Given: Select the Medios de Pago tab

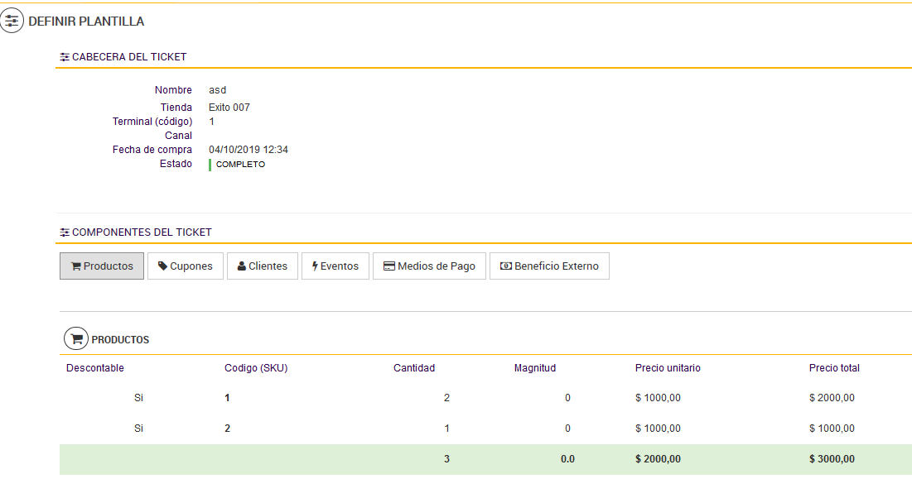Looking at the screenshot, I should 429,266.
